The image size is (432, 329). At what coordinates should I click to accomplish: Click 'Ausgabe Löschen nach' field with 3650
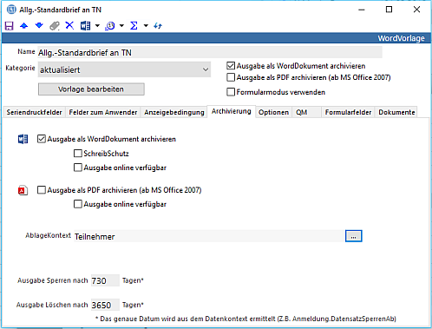coord(105,305)
